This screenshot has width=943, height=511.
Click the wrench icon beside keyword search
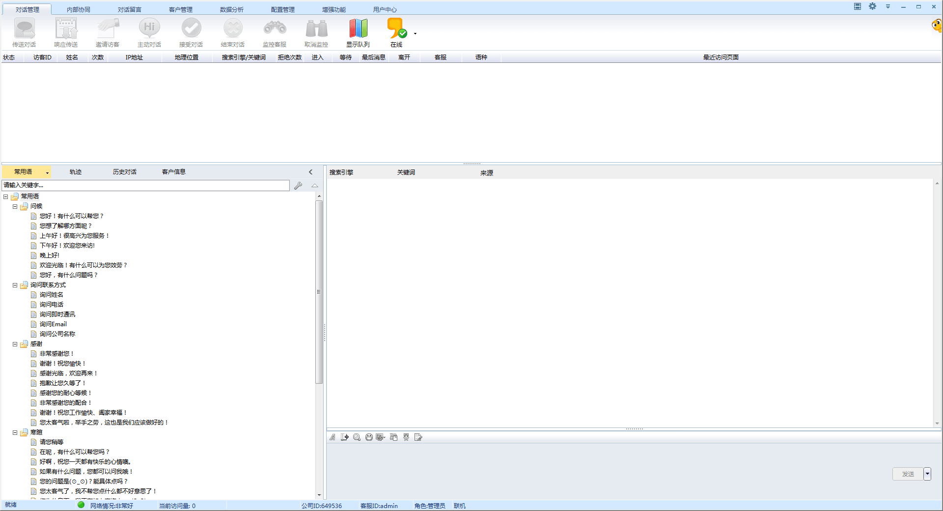[x=298, y=186]
